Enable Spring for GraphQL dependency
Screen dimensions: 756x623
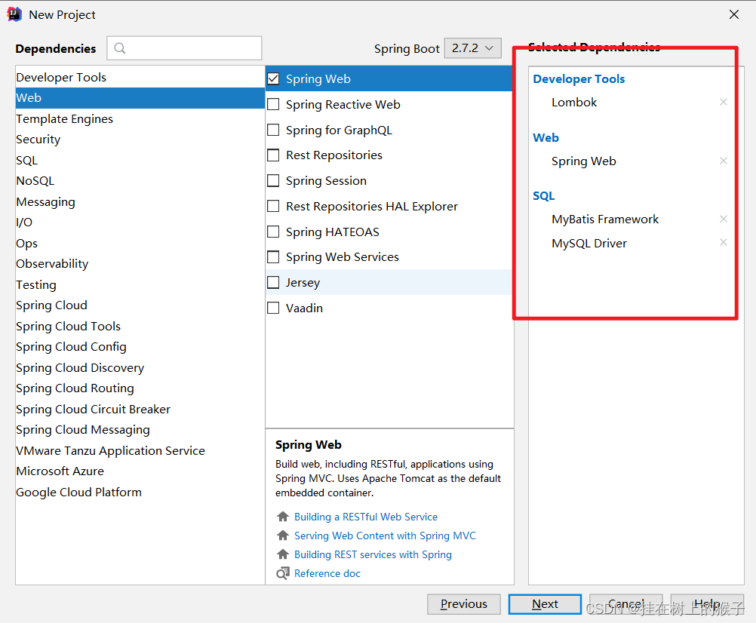click(x=273, y=130)
